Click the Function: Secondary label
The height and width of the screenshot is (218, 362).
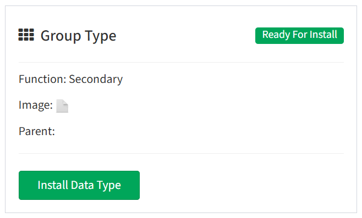click(70, 79)
